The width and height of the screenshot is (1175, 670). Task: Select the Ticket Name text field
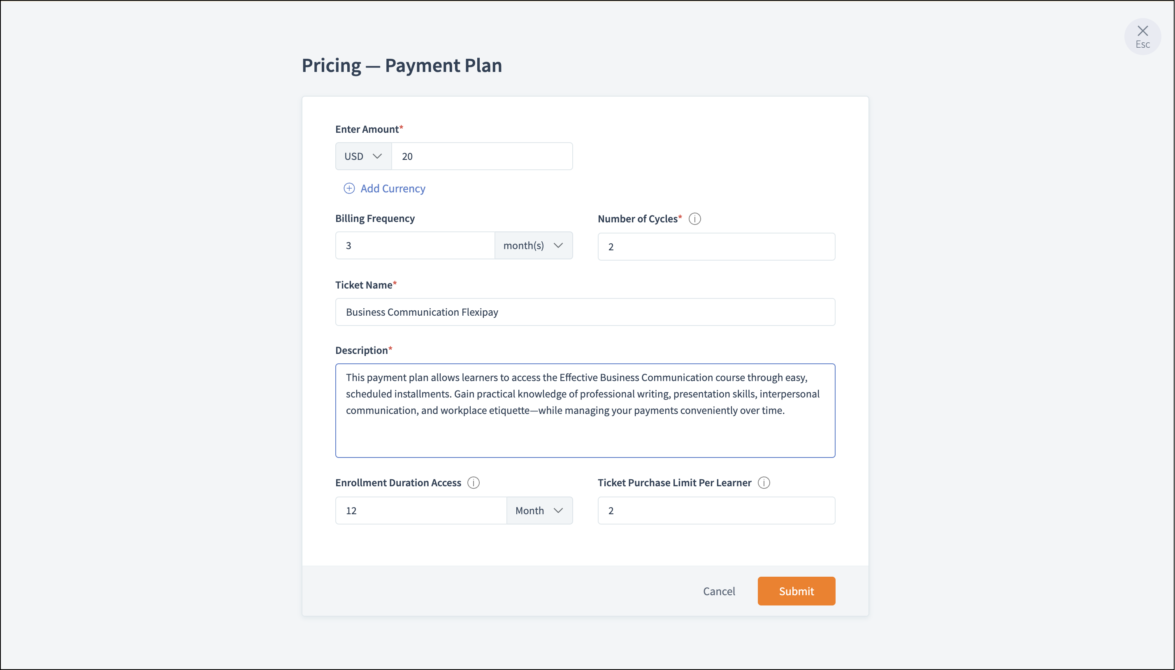(585, 312)
